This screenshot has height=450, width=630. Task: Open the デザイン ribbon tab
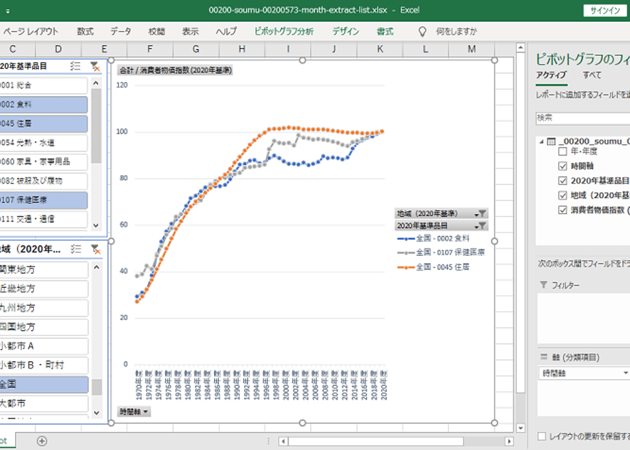pyautogui.click(x=346, y=31)
